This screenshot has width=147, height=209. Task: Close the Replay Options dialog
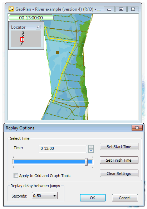pyautogui.click(x=137, y=128)
